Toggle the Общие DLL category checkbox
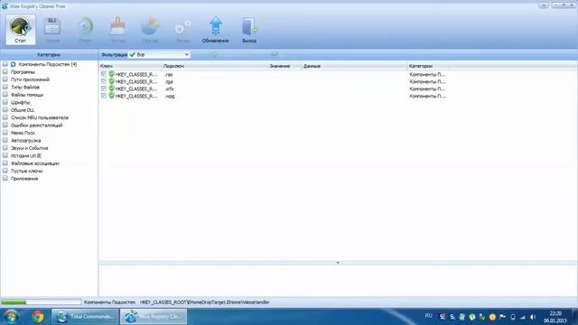The image size is (578, 325). pyautogui.click(x=5, y=110)
